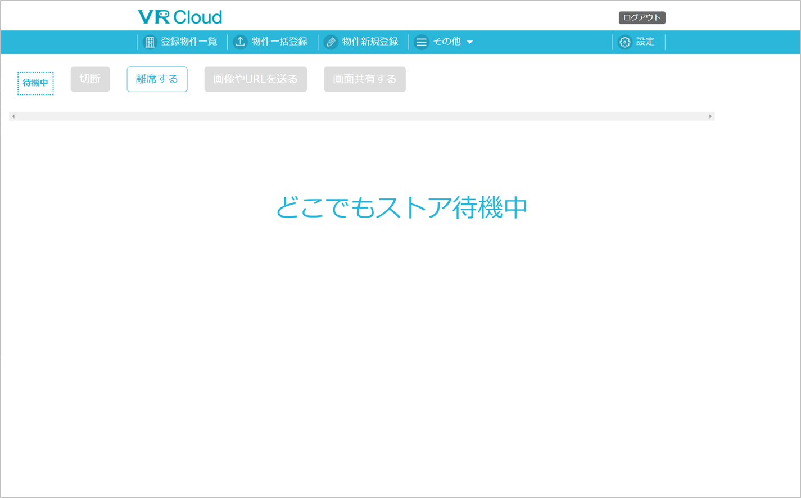Click the どこでもストア待機中 heading text

pyautogui.click(x=401, y=207)
